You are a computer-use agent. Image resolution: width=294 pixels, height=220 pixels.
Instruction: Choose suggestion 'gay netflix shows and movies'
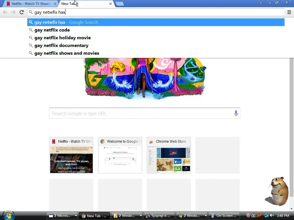click(x=156, y=53)
